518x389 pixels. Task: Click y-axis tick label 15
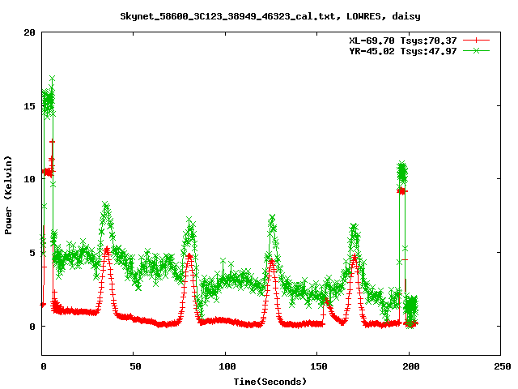(29, 106)
